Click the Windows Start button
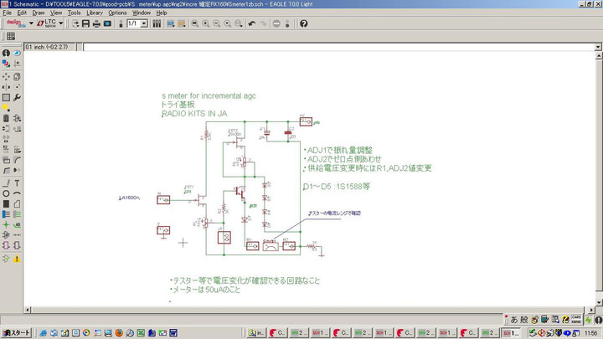Screen dimensions: 603x339 (x=17, y=332)
